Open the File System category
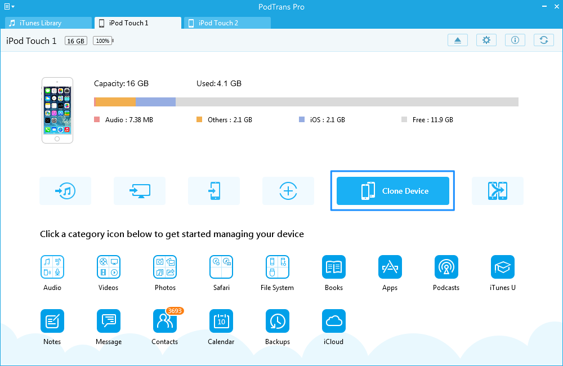The image size is (563, 366). coord(278,267)
